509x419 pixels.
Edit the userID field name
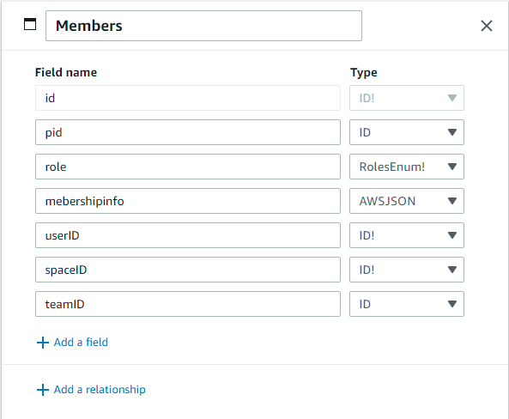(x=188, y=235)
